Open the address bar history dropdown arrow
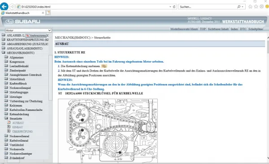 170,7
